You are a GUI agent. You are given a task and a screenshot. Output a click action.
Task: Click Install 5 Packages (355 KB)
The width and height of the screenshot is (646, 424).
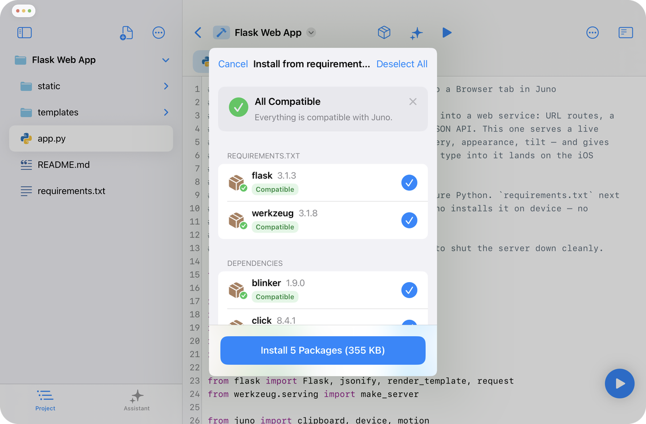click(323, 350)
